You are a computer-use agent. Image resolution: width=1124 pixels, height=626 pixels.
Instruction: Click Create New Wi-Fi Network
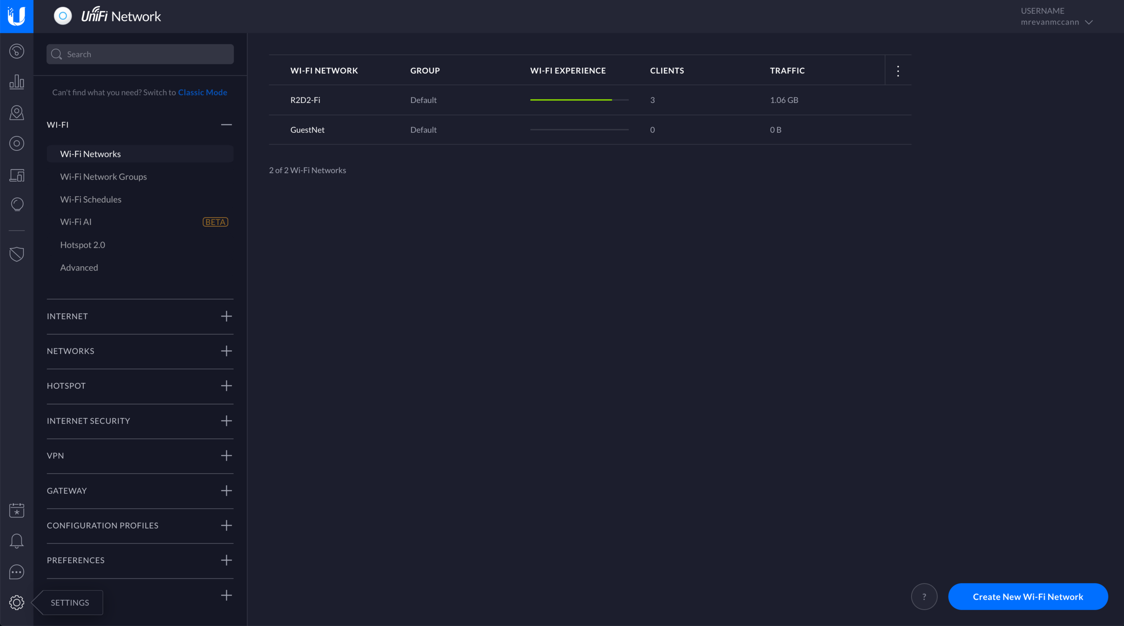click(1028, 596)
